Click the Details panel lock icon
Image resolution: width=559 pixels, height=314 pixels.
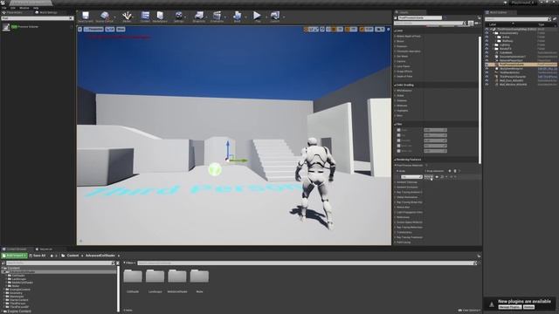click(x=480, y=17)
